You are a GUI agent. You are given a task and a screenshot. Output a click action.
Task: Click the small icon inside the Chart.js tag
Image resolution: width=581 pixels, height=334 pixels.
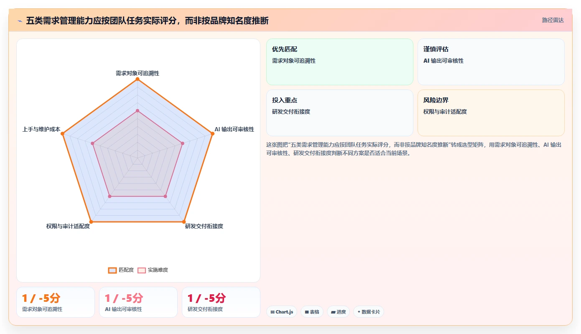[273, 312]
